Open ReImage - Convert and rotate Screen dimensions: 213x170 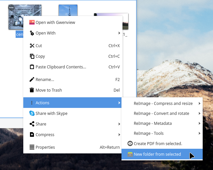162,113
